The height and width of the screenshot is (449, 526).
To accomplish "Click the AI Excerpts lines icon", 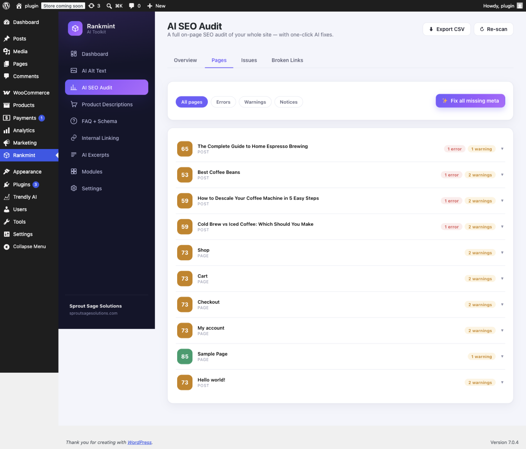I will (74, 155).
